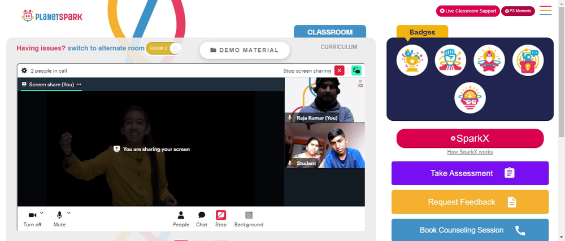565x241 pixels.
Task: Select the meditating figure badge
Action: tap(489, 60)
